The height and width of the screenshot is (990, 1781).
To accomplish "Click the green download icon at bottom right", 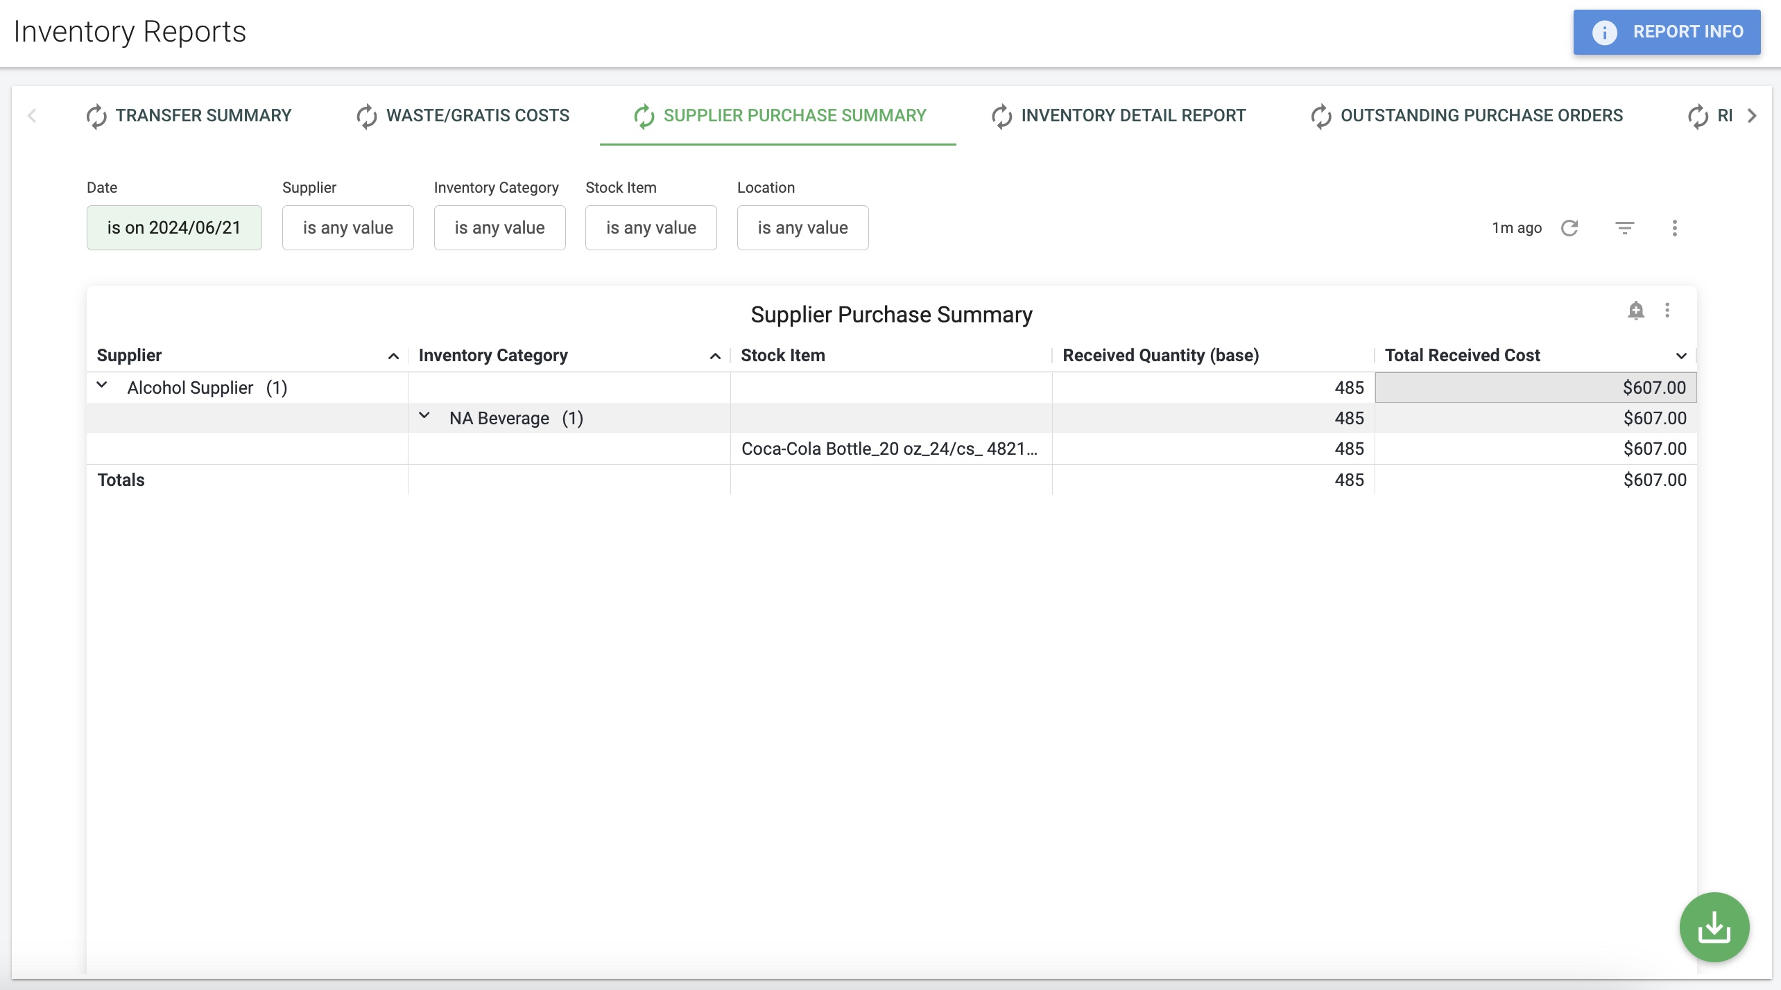I will [x=1714, y=927].
